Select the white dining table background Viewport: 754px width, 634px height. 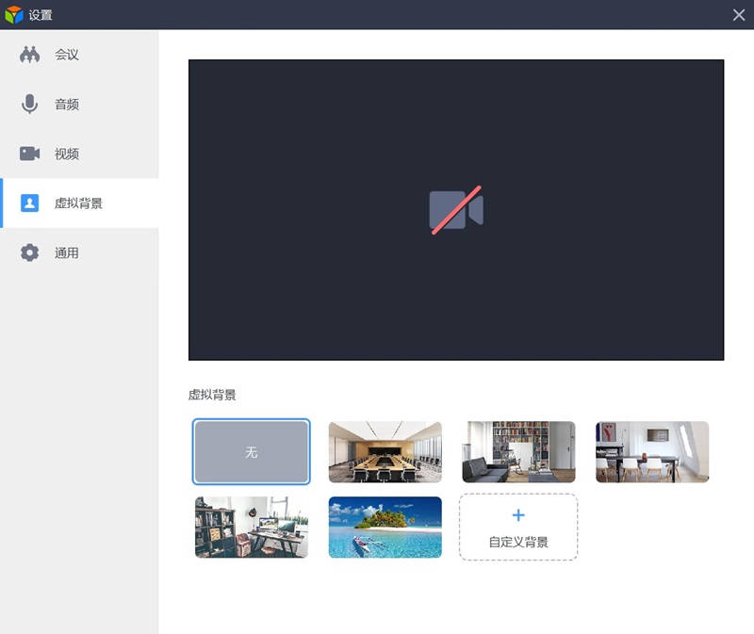click(652, 452)
